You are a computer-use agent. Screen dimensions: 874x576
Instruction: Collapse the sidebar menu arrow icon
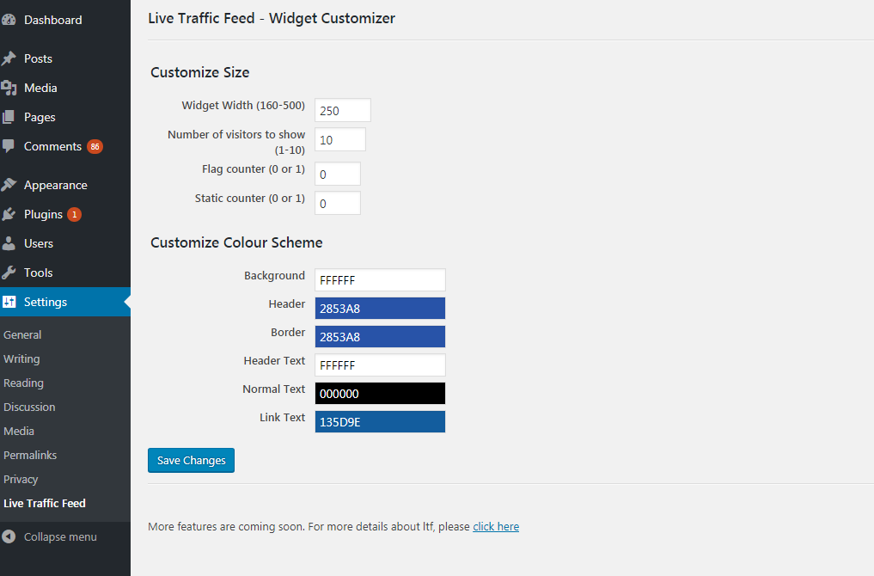9,536
